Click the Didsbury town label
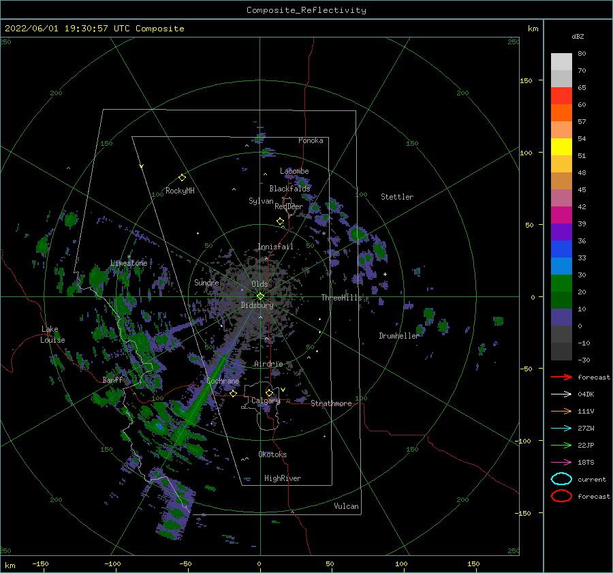Viewport: 613px width, 573px height. click(x=257, y=305)
